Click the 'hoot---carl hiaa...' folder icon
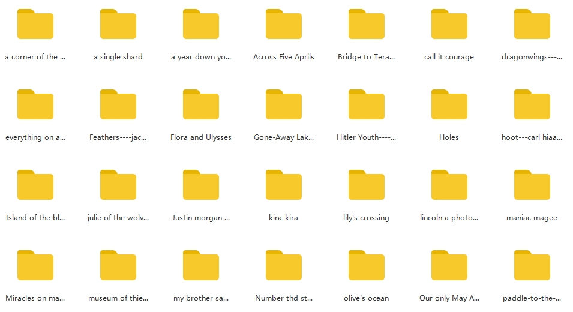This screenshot has height=312, width=573. pos(532,104)
